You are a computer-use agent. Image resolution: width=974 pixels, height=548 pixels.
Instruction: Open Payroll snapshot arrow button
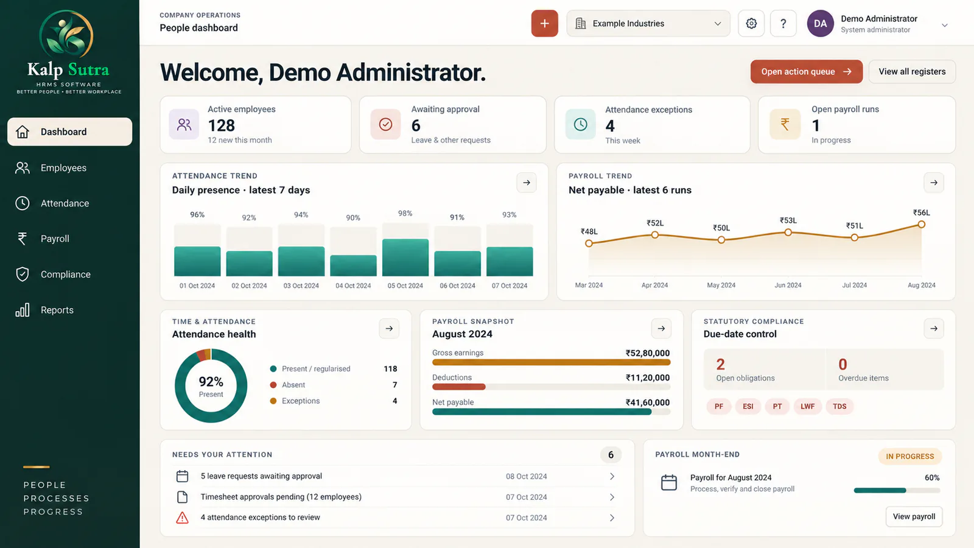[x=661, y=329]
